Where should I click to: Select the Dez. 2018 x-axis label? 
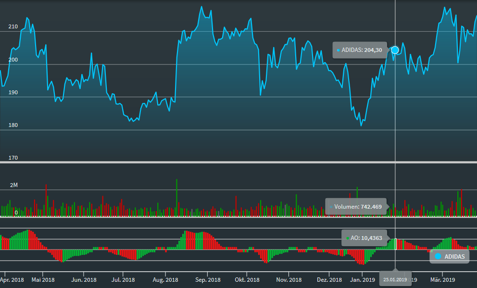pos(329,279)
